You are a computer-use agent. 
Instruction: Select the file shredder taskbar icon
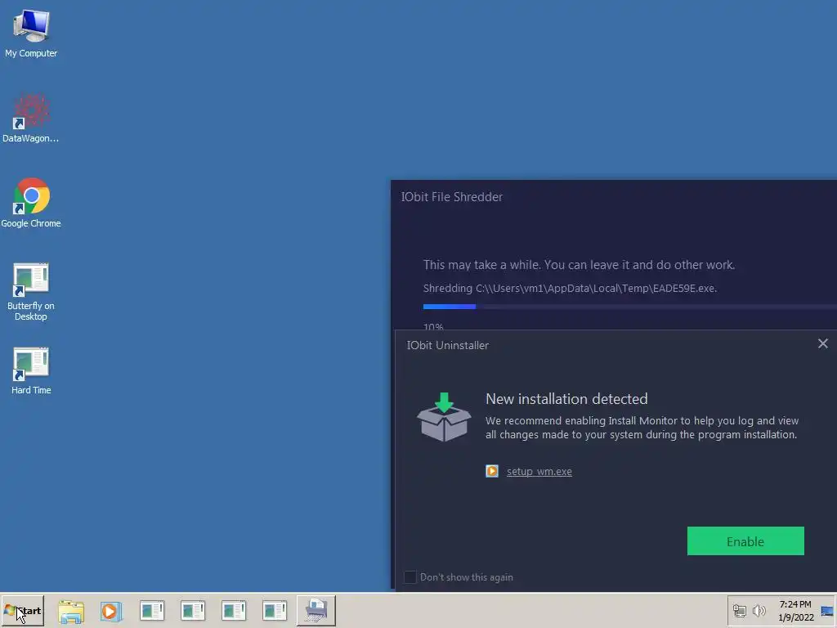click(x=316, y=610)
